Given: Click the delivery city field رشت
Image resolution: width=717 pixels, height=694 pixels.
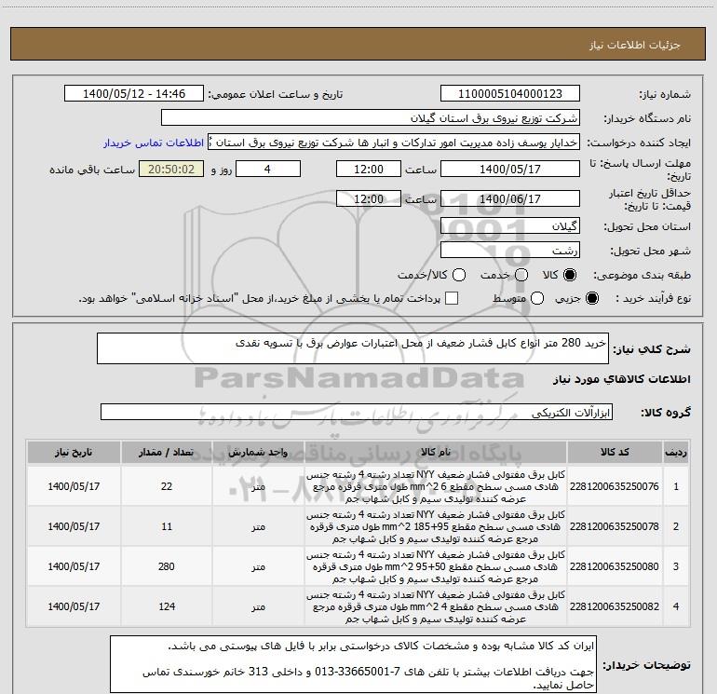Looking at the screenshot, I should pyautogui.click(x=510, y=250).
